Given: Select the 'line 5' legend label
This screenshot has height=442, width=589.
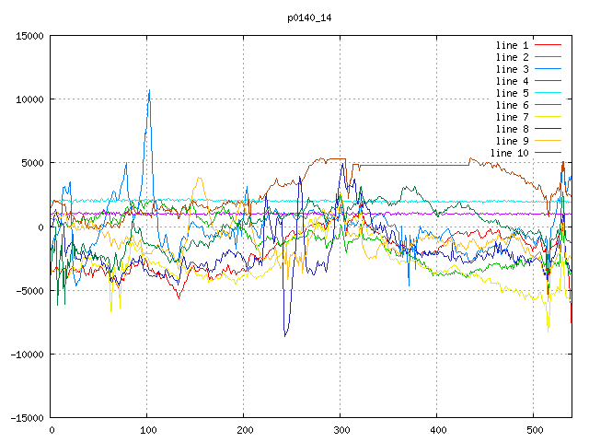Looking at the screenshot, I should pos(512,93).
